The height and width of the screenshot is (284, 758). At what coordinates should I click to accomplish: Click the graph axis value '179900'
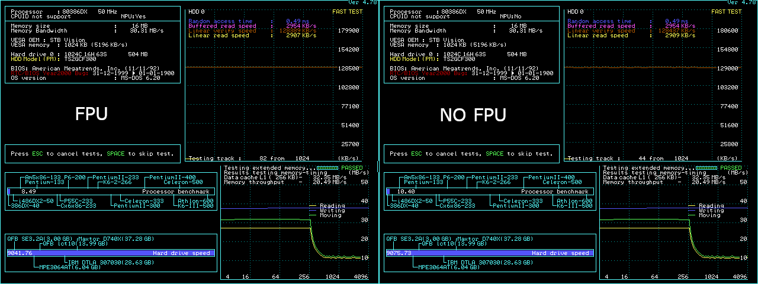click(x=349, y=31)
